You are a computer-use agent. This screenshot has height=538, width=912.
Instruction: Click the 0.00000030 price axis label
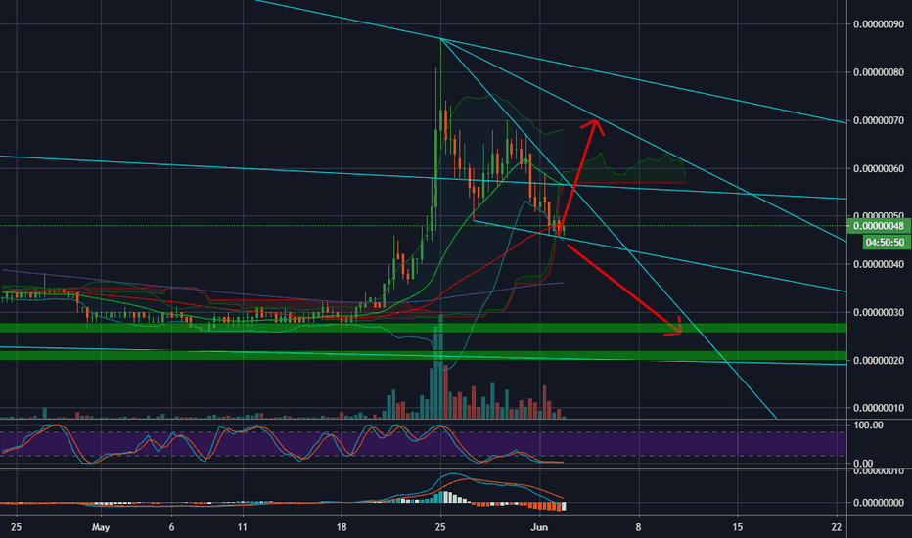click(x=879, y=313)
